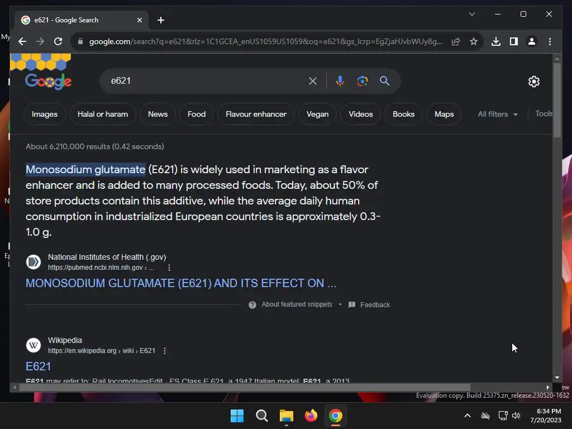Select the Flavour enhancer chip

256,114
